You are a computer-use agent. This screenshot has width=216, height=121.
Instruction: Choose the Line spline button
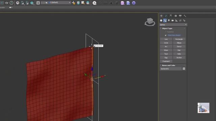pos(166,39)
